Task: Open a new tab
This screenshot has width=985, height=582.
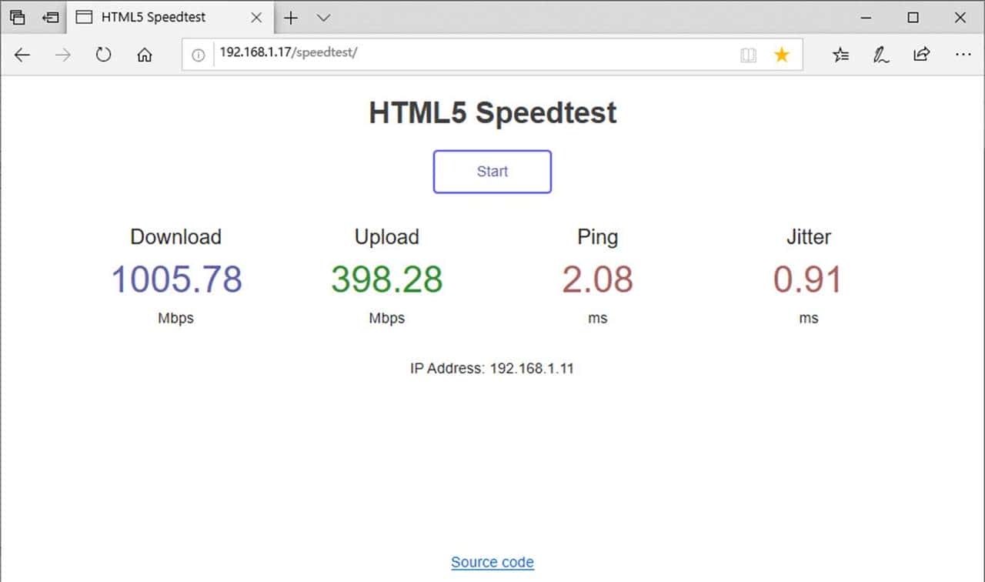Action: click(x=291, y=18)
